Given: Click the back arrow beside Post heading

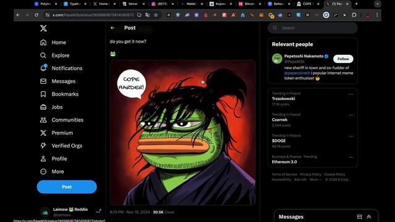Looking at the screenshot, I should click(112, 28).
